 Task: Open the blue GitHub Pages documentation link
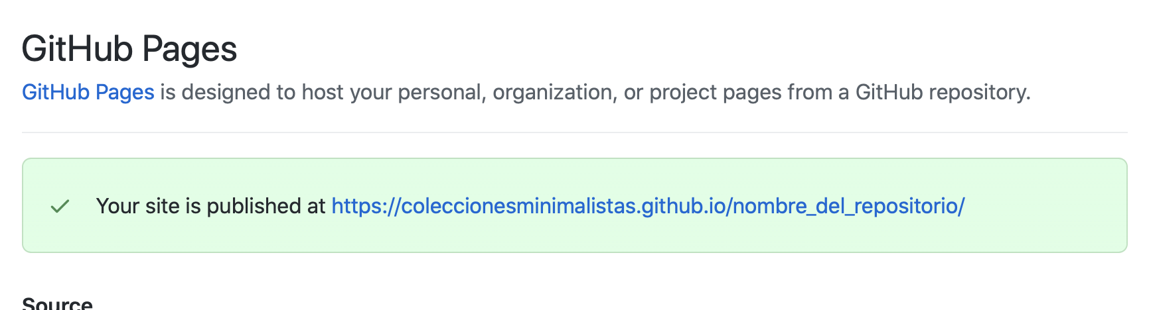(88, 92)
